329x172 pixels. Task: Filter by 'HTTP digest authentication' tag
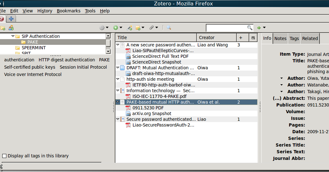(x=67, y=60)
